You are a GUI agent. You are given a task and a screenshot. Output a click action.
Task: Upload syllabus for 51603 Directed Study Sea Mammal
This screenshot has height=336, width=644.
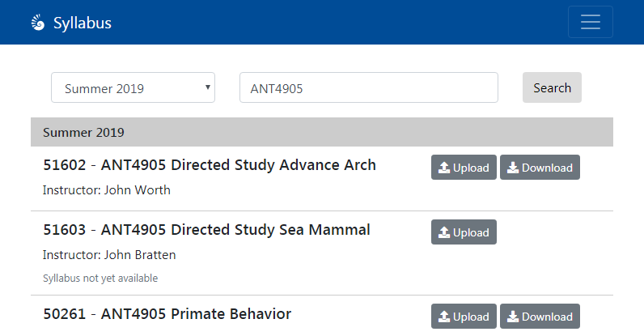click(x=464, y=232)
